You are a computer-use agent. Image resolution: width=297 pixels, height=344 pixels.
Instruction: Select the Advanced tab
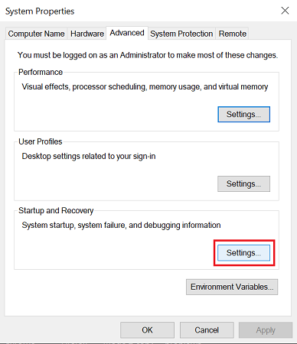(127, 33)
